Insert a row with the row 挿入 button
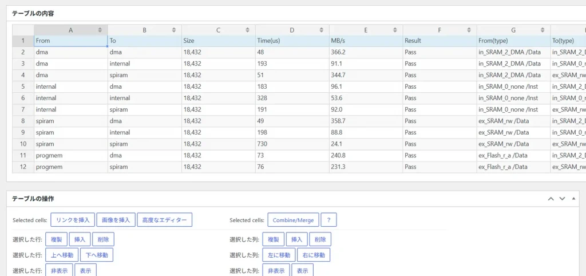The width and height of the screenshot is (586, 276). (80, 239)
